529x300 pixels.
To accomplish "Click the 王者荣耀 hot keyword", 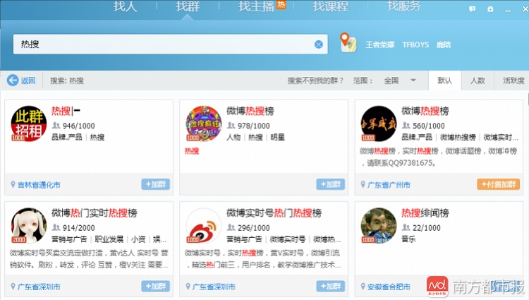I will (380, 44).
